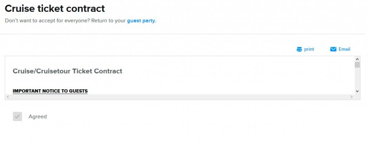
Task: Click the horizontal scroll right arrow
Action: click(x=352, y=97)
